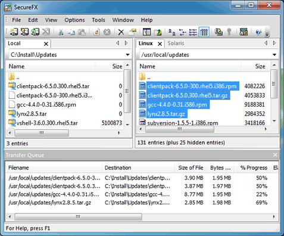This screenshot has height=236, width=284.
Task: Click the Help globe toolbar icon
Action: click(x=258, y=32)
